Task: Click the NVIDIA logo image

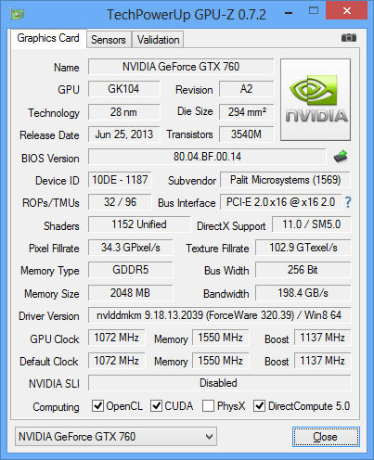Action: pyautogui.click(x=316, y=99)
